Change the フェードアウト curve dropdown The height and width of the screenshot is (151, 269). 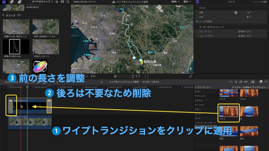coord(245,36)
